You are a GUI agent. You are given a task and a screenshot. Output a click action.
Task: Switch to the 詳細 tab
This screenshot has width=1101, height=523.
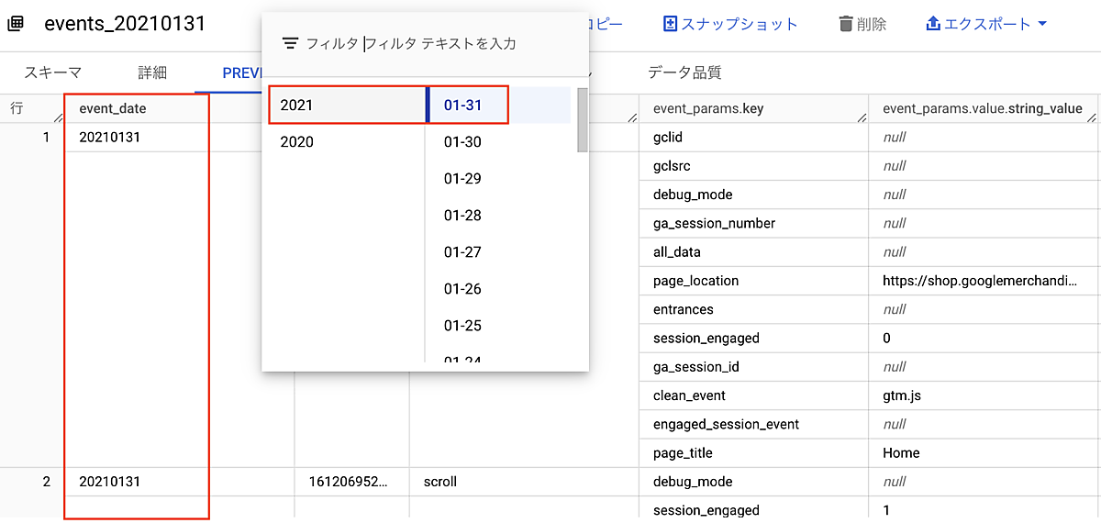[152, 73]
